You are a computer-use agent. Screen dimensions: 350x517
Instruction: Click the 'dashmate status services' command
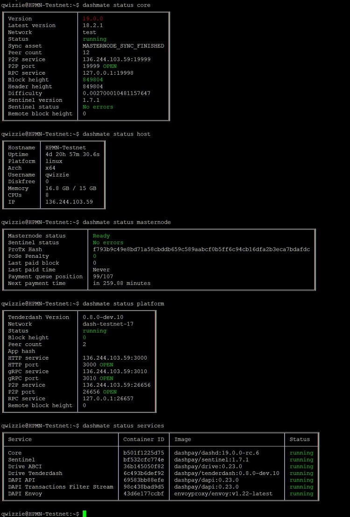point(123,425)
